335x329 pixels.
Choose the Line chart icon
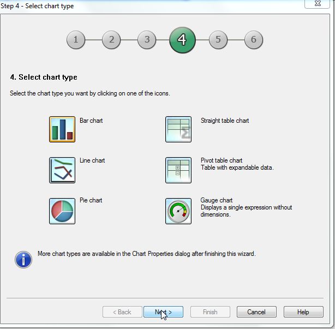[62, 170]
